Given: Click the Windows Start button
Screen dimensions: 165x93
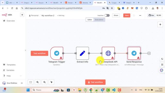Looking at the screenshot, I should pyautogui.click(x=28, y=90).
